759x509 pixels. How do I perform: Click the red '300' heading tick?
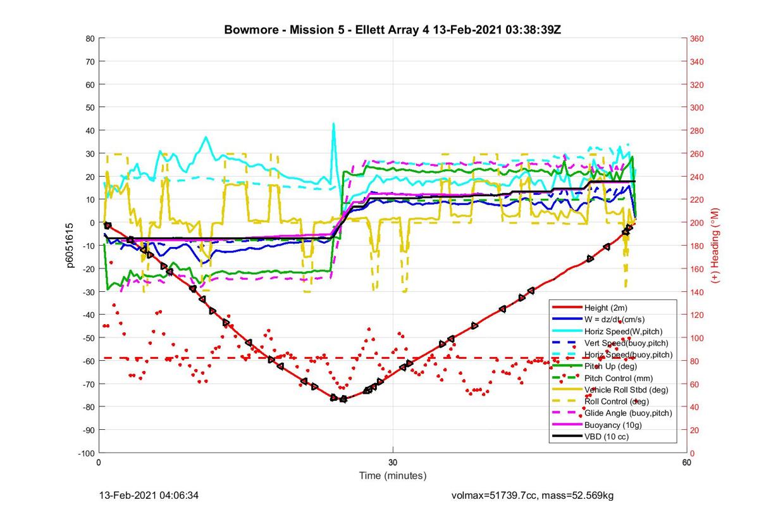tap(698, 108)
